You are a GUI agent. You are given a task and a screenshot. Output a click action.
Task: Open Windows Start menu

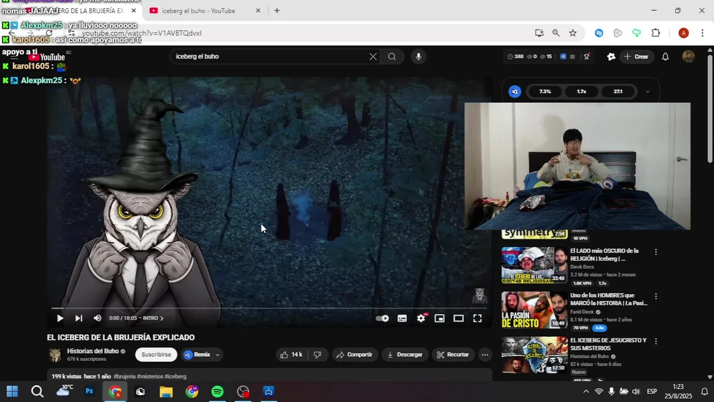point(12,391)
